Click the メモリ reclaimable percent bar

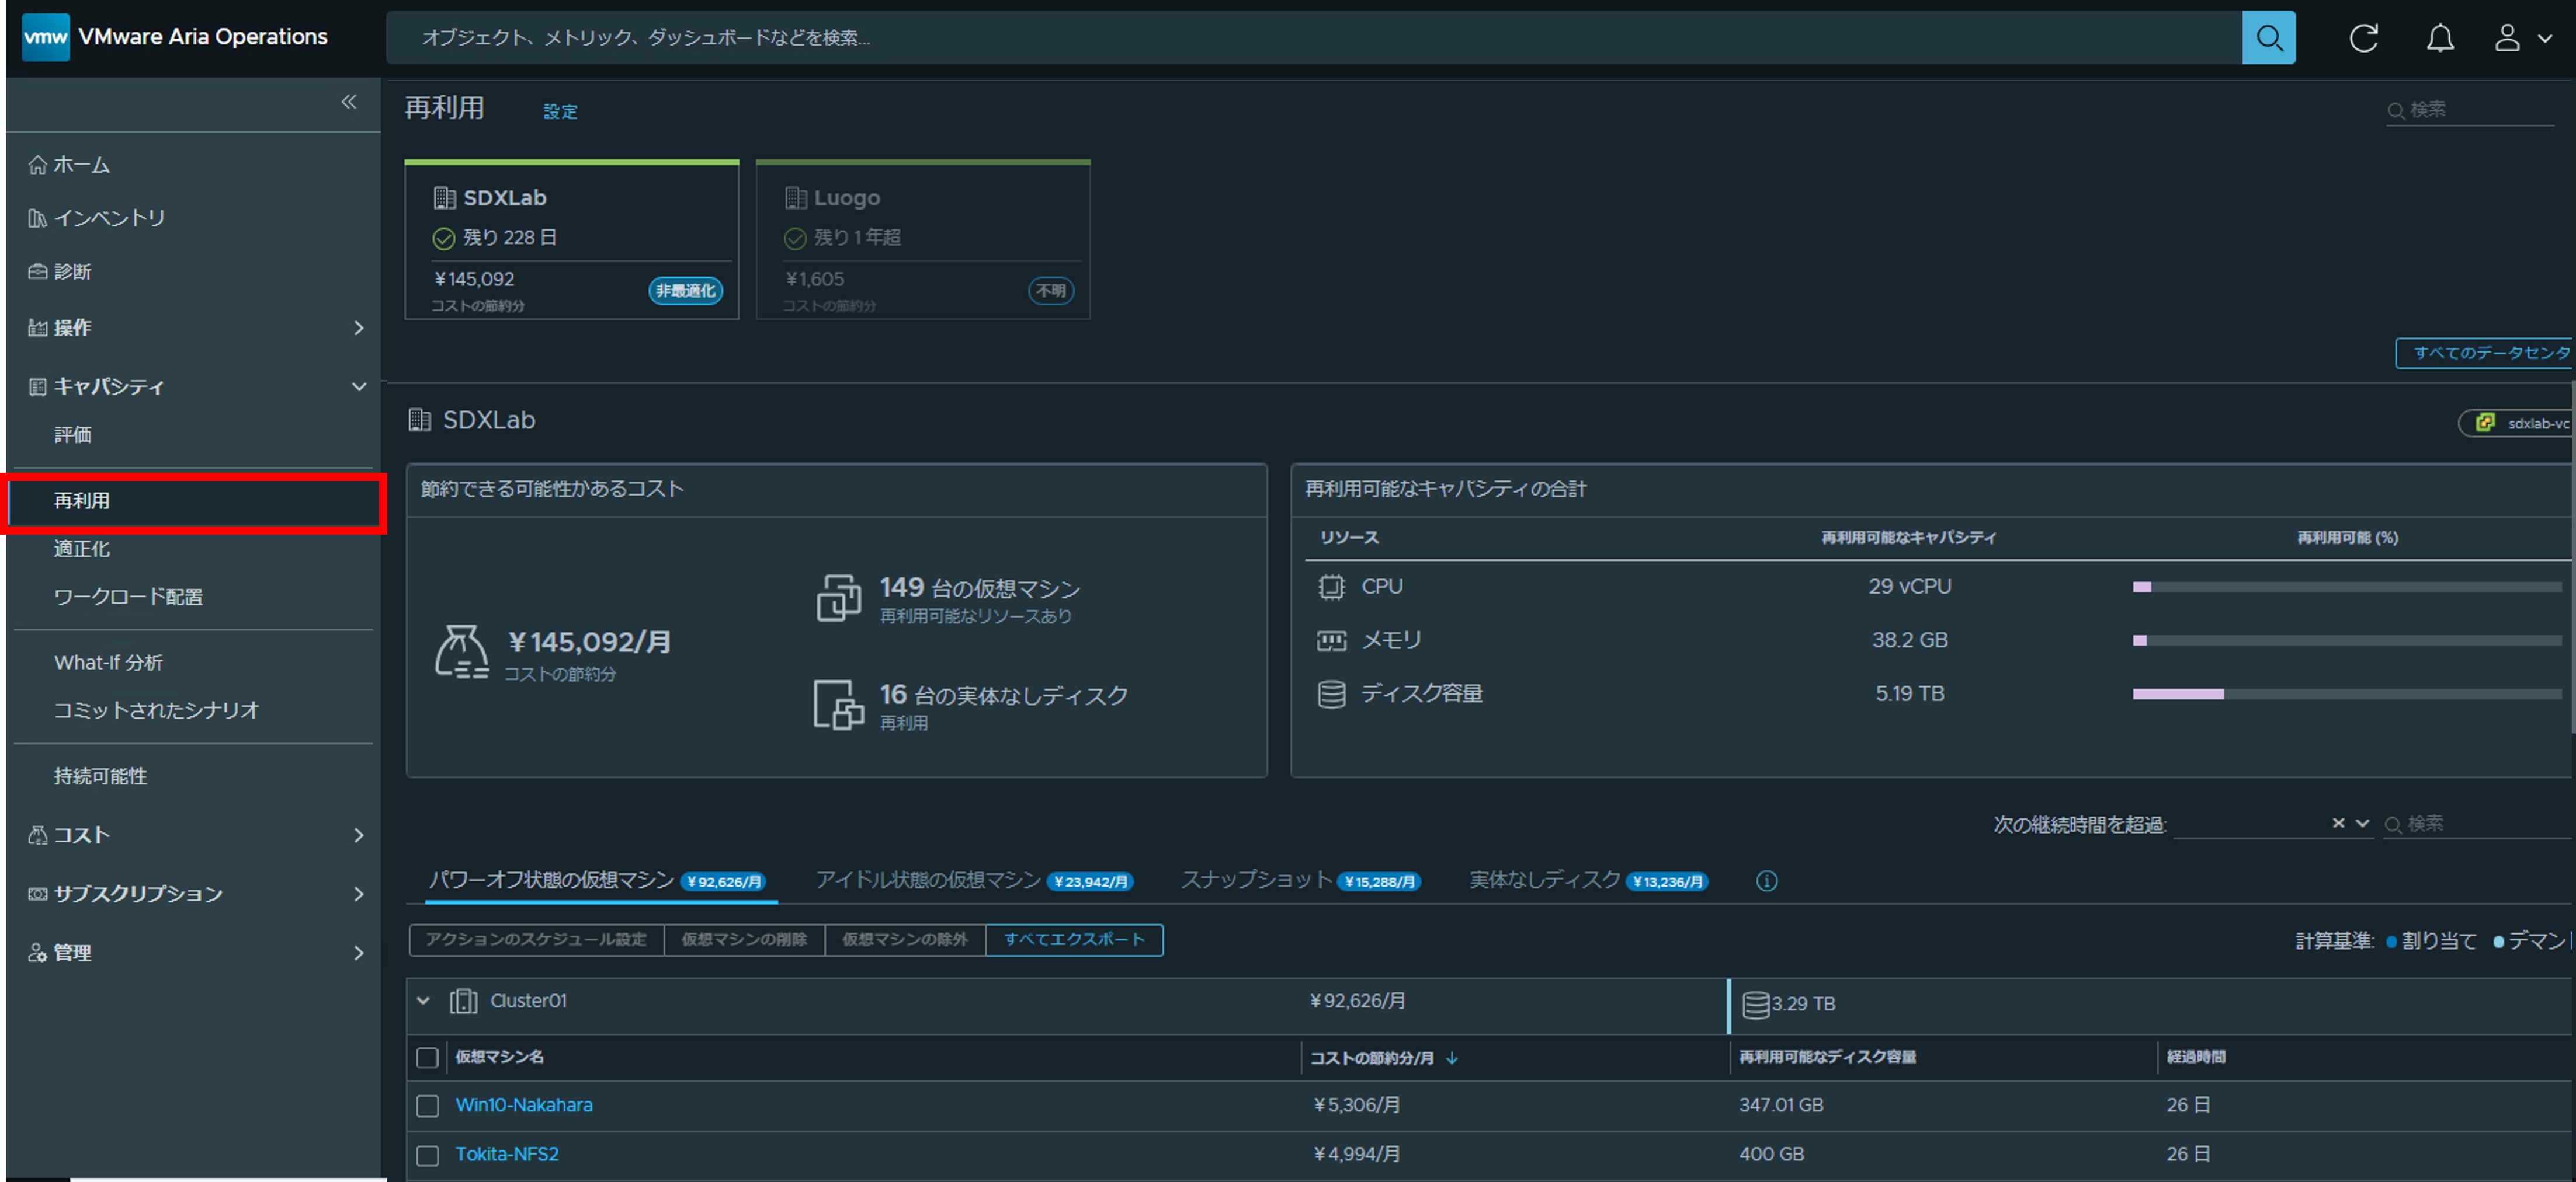coord(2346,640)
